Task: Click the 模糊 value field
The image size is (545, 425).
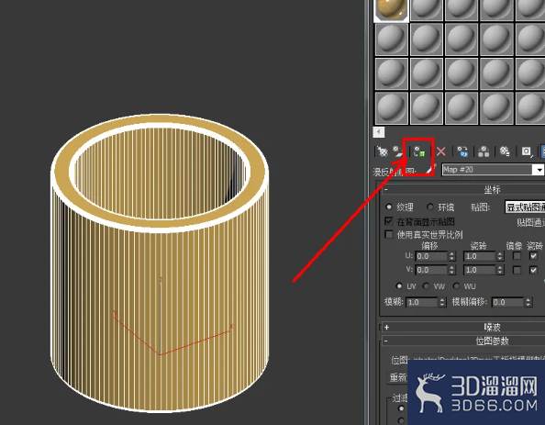Action: pos(422,302)
